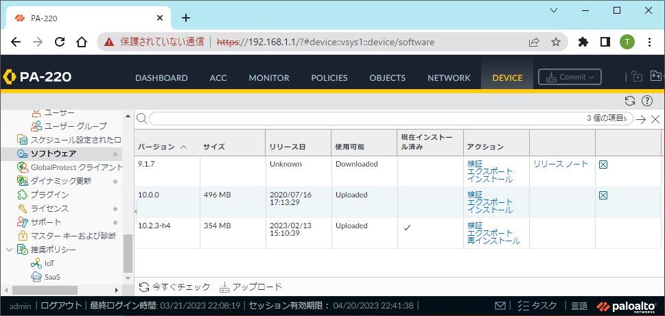This screenshot has height=316, width=665.
Task: Bookmark page with star icon
Action: 556,42
